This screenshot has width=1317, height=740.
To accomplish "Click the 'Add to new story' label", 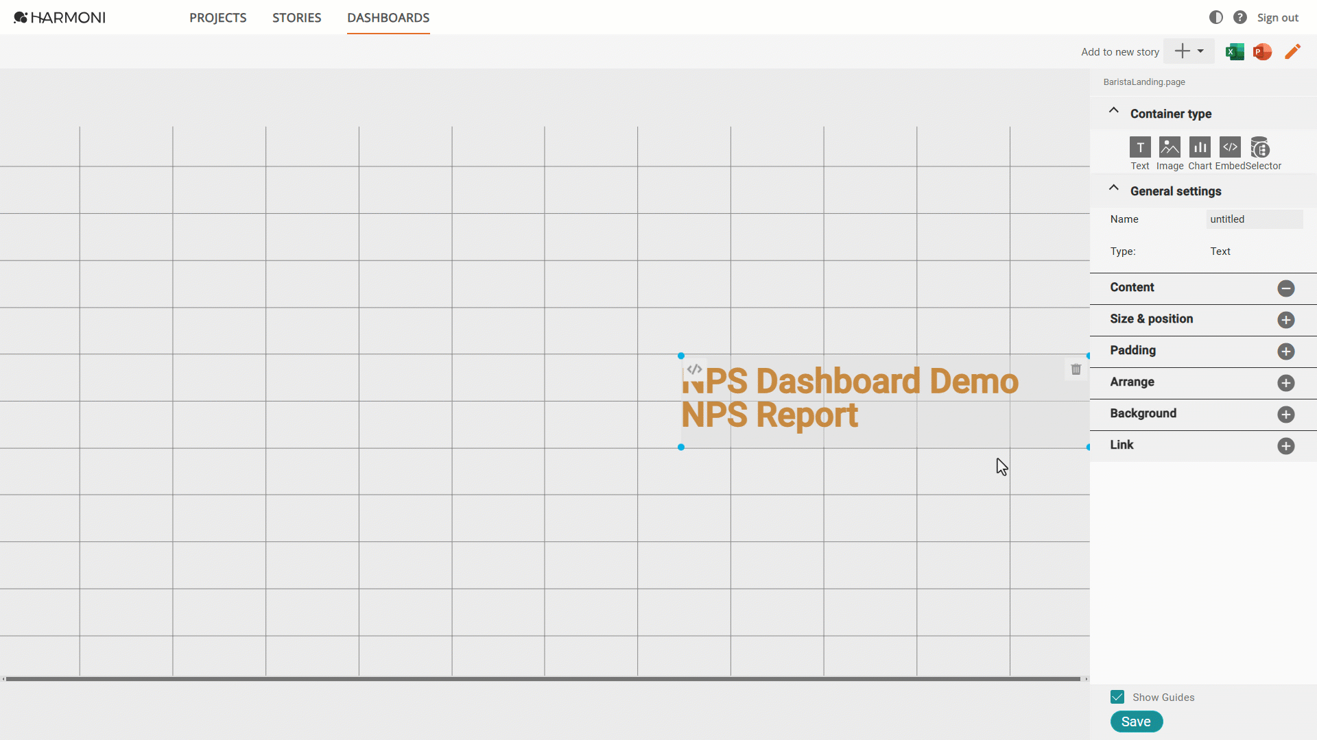I will pos(1120,52).
